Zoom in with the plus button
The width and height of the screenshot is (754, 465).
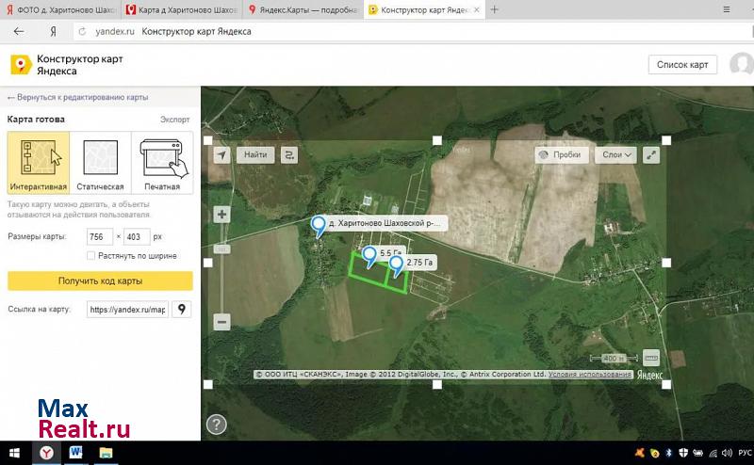click(x=221, y=215)
